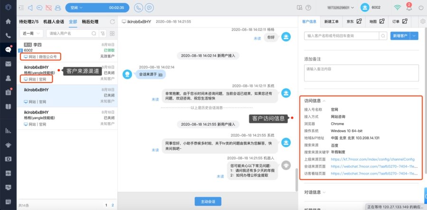Open the phone calls section in sidebar
This screenshot has height=210, width=427.
(8, 36)
